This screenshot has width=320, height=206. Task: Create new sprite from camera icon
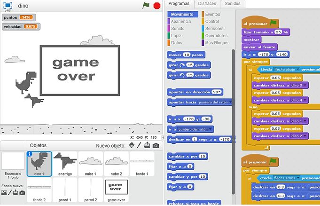point(156,145)
